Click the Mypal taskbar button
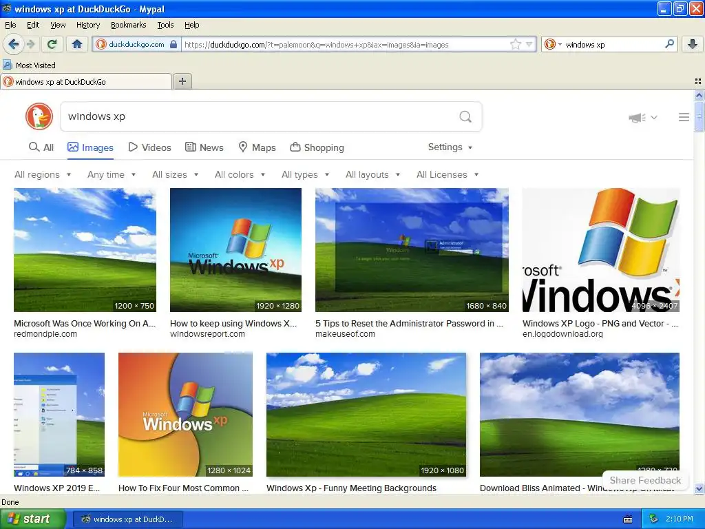This screenshot has width=705, height=529. click(x=127, y=519)
